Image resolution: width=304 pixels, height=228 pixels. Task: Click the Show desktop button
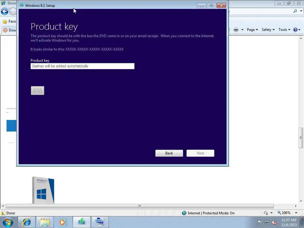coord(302,222)
